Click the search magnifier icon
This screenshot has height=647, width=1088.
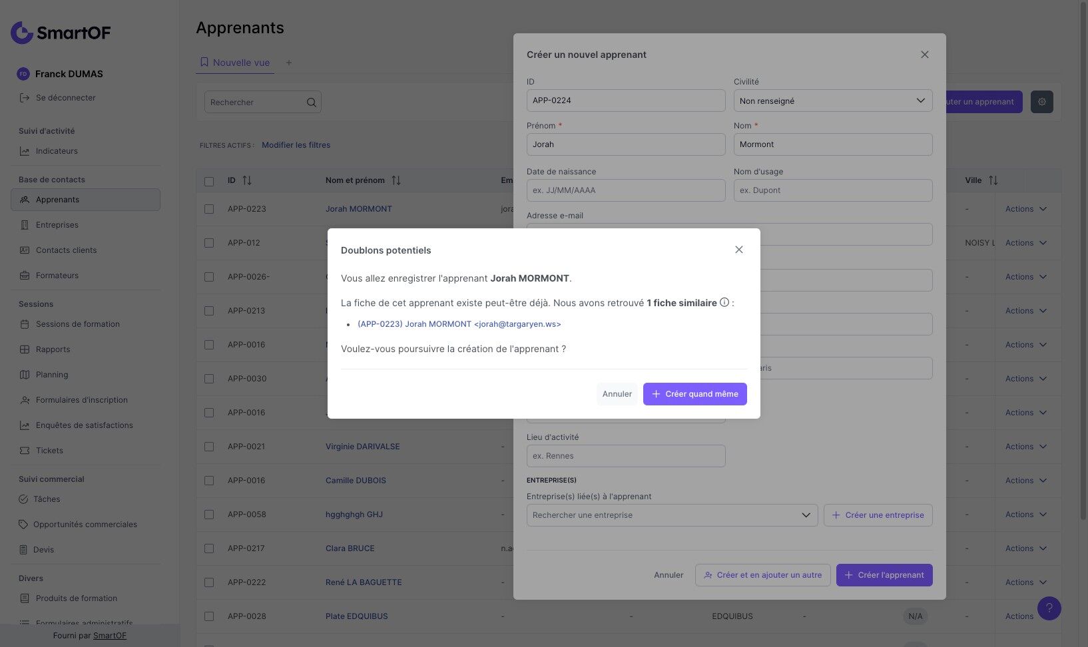coord(311,103)
